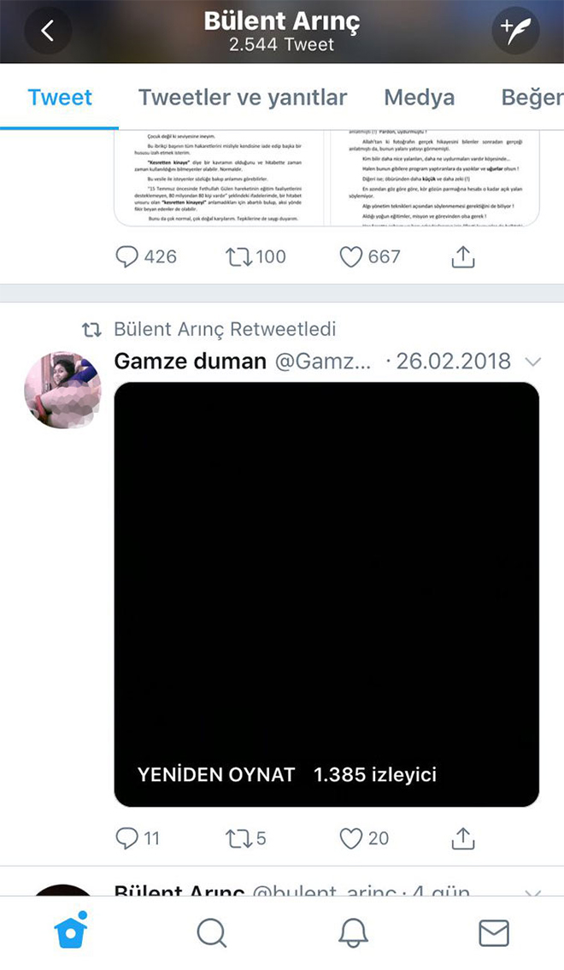Compose a new tweet with feather icon
The width and height of the screenshot is (564, 970).
click(x=516, y=31)
